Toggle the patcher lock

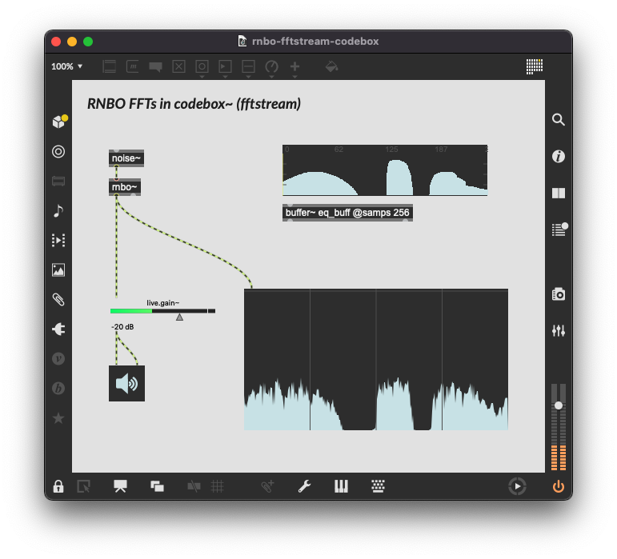(58, 486)
